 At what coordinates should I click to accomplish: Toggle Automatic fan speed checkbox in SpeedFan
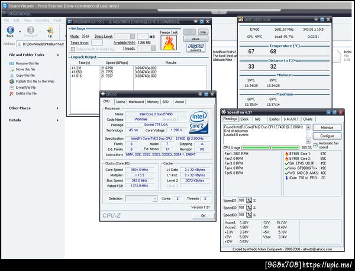point(315,145)
